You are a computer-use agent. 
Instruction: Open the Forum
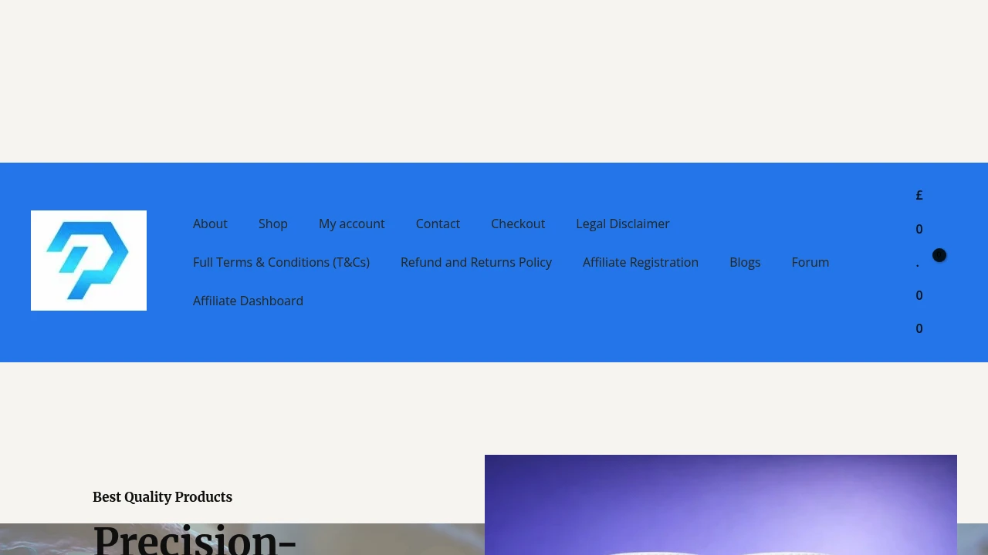pyautogui.click(x=810, y=262)
